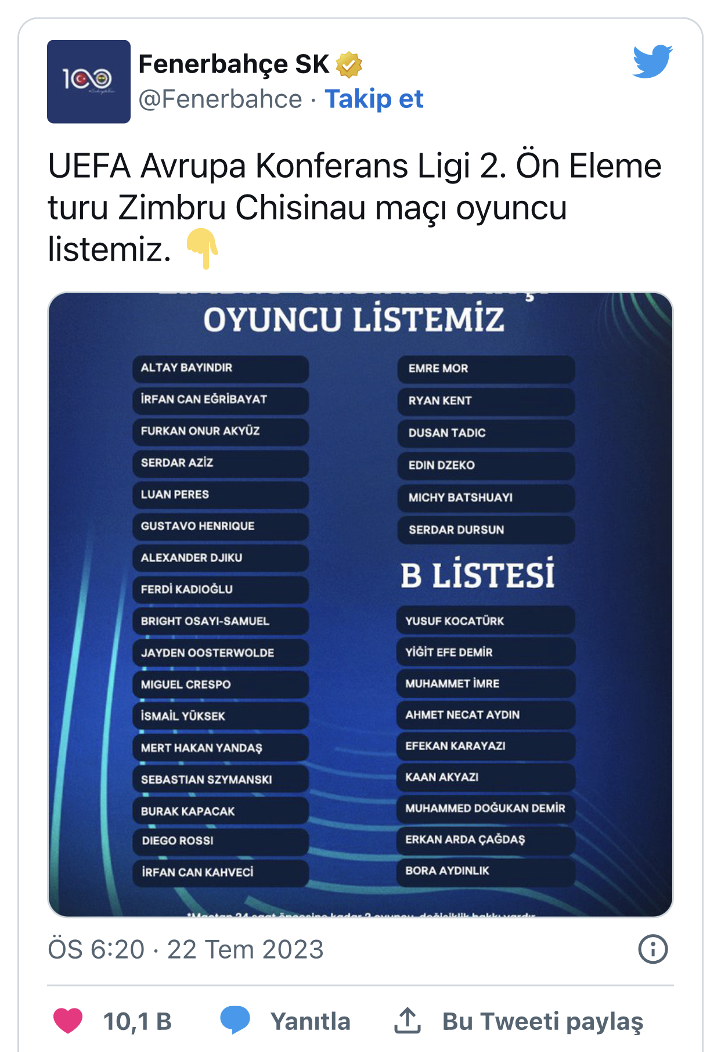The width and height of the screenshot is (721, 1052).
Task: Click the Twitter bird logo
Action: (x=652, y=60)
